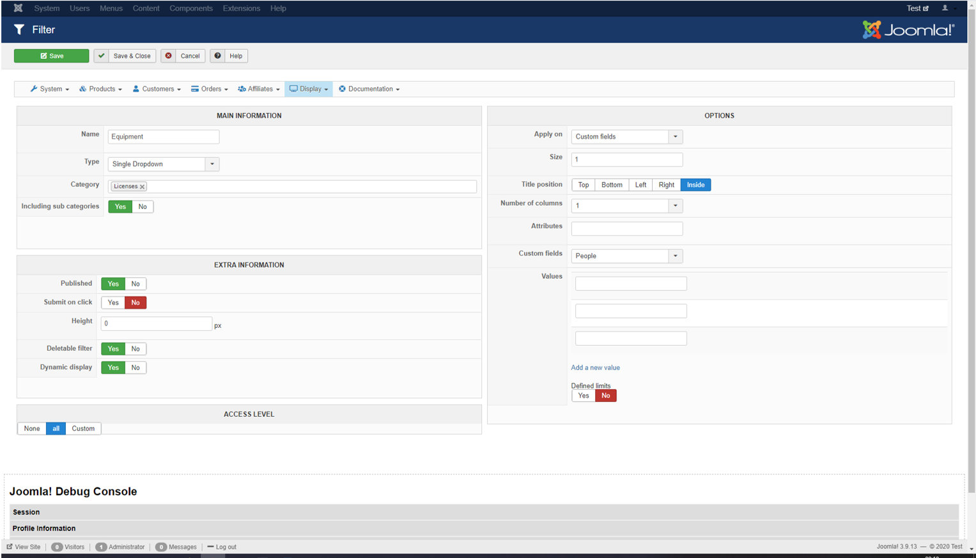Image resolution: width=976 pixels, height=558 pixels.
Task: Set access level to all
Action: tap(56, 428)
